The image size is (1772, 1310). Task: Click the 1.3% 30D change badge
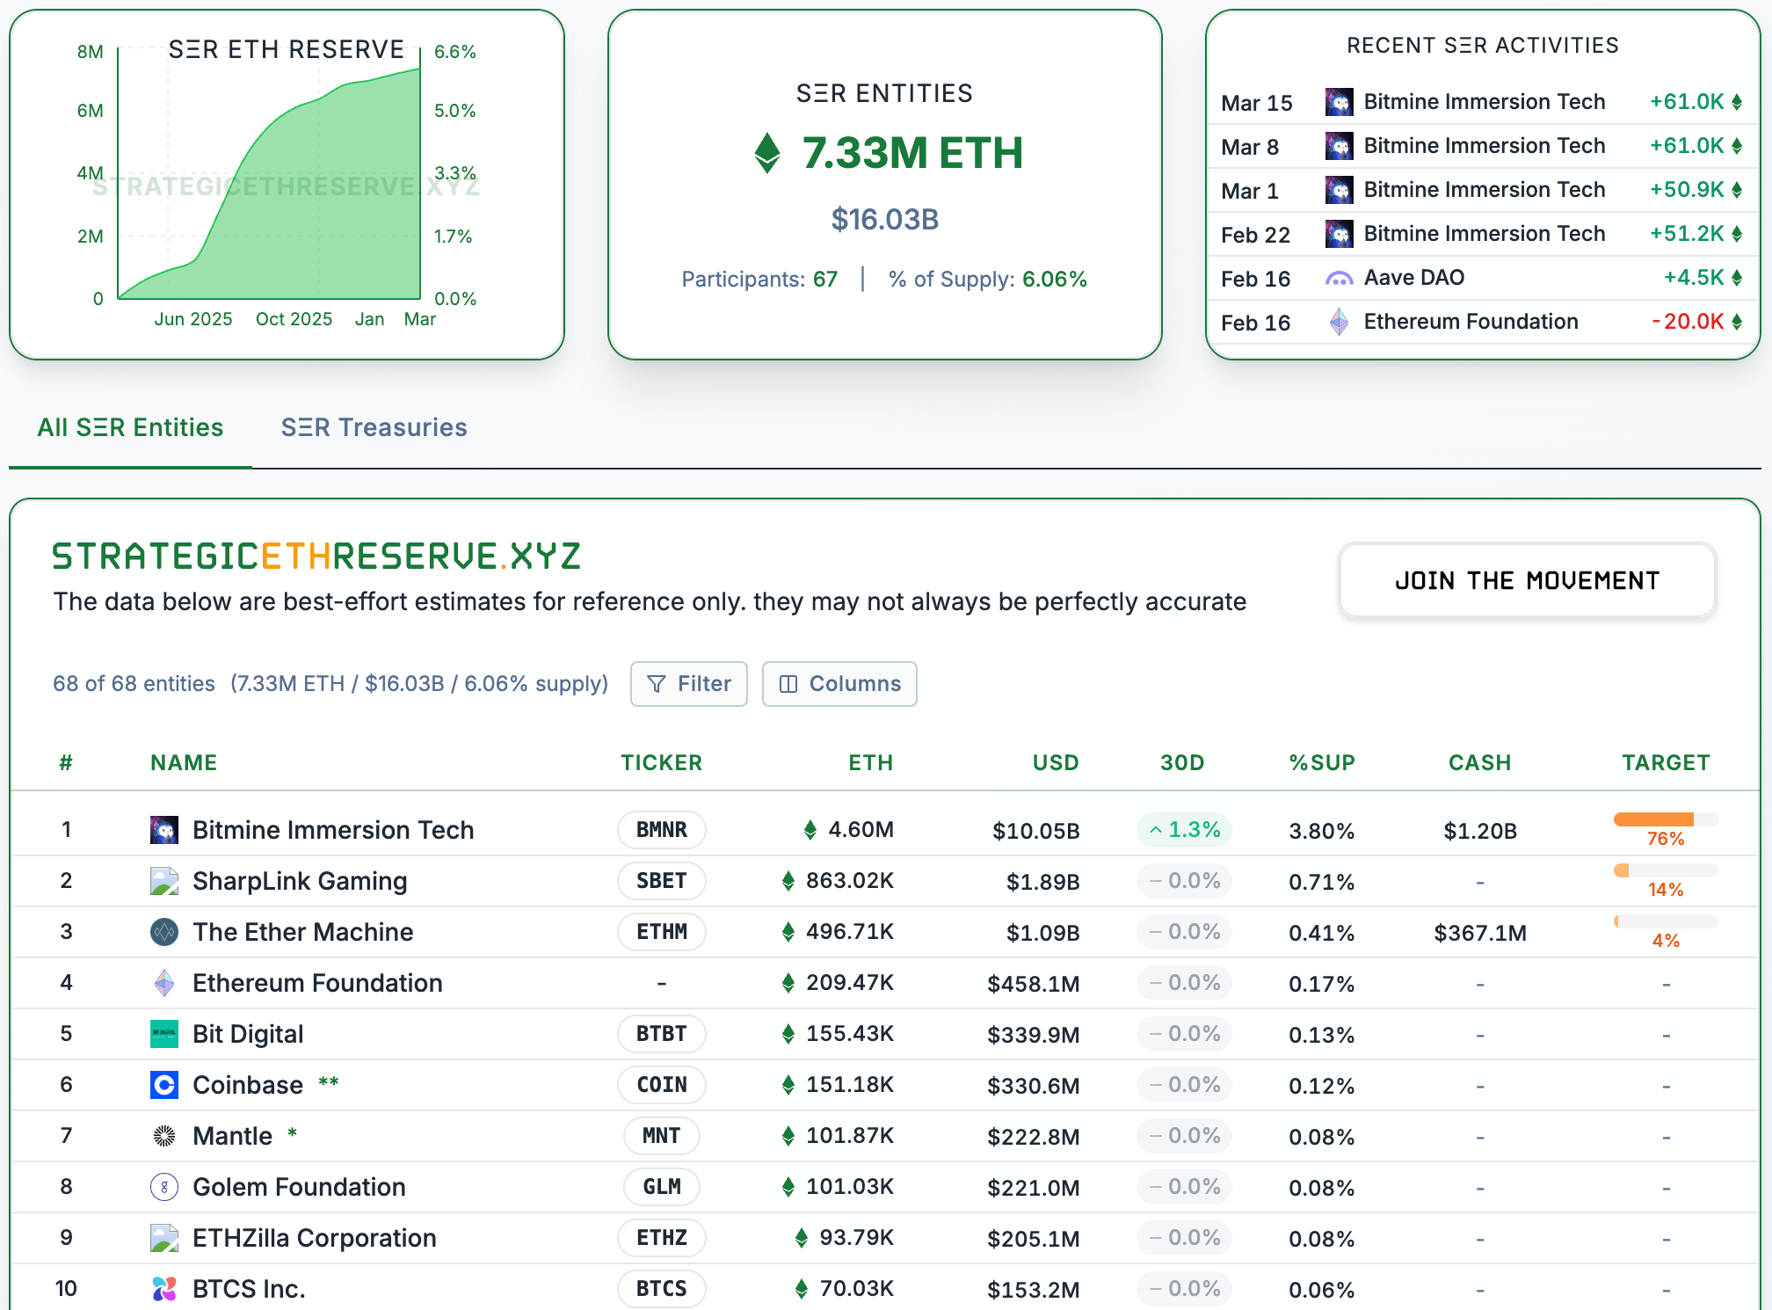(x=1183, y=830)
